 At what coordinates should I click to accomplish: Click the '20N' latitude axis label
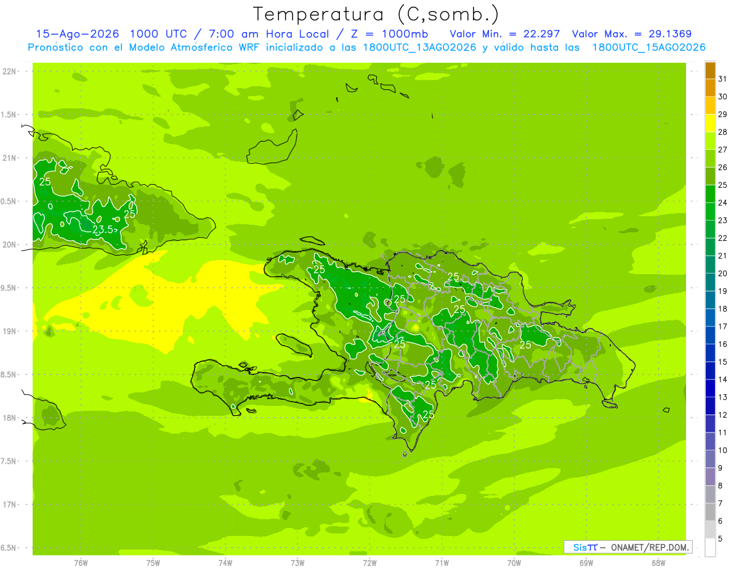[x=10, y=245]
